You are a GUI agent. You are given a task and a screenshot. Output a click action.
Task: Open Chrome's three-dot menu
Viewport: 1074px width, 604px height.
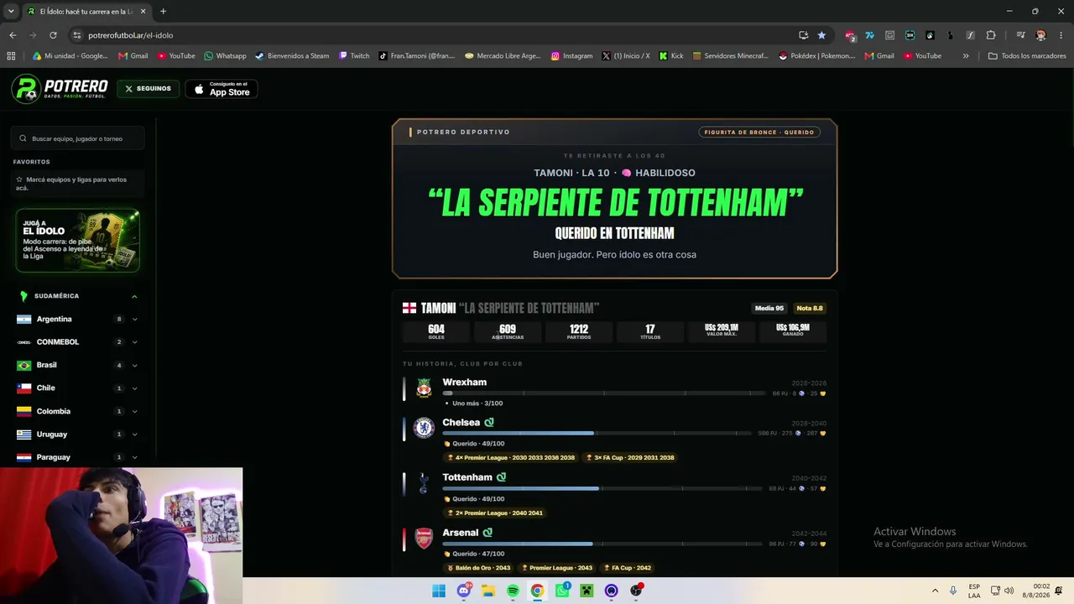(x=1061, y=35)
